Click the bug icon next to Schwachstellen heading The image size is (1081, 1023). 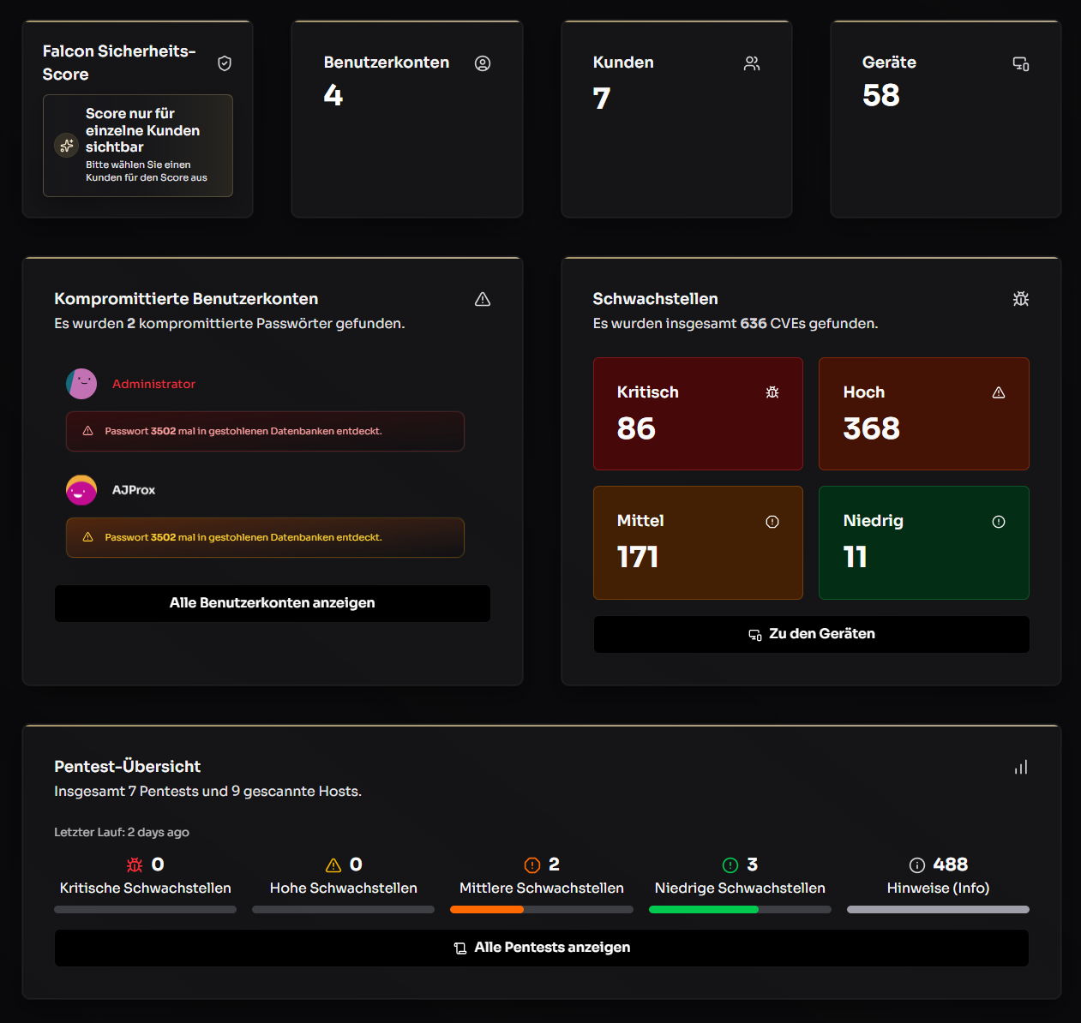[x=1021, y=299]
